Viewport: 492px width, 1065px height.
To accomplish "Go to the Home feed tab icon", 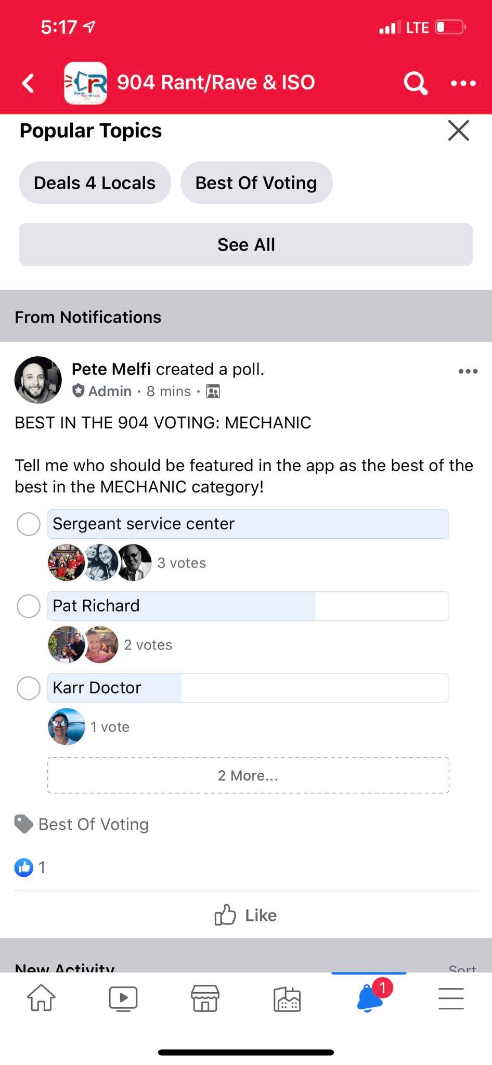I will (x=41, y=998).
